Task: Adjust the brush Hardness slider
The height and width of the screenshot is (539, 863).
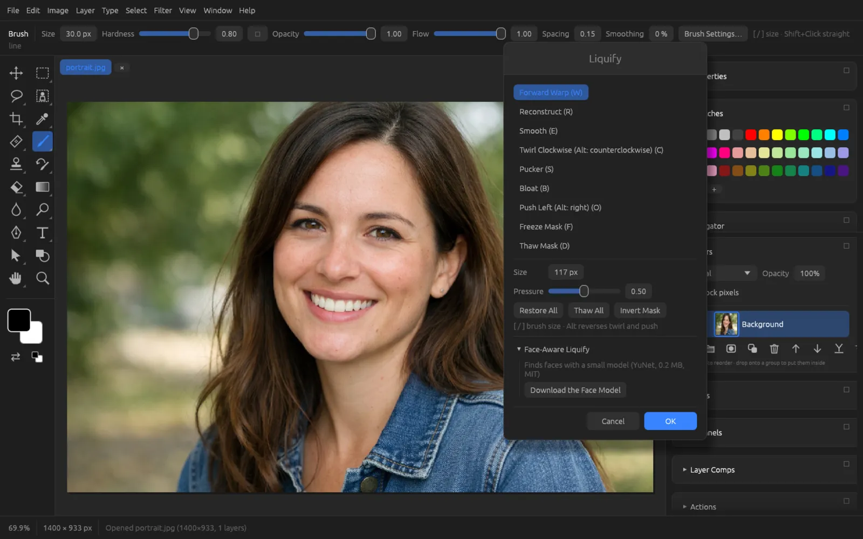Action: [x=175, y=34]
